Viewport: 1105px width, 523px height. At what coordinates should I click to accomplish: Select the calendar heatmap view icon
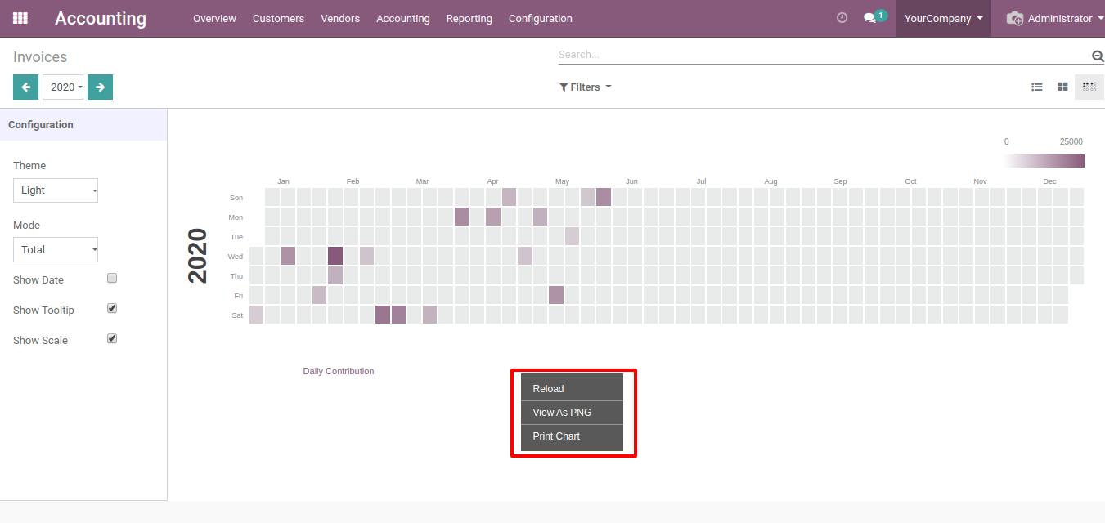tap(1089, 87)
